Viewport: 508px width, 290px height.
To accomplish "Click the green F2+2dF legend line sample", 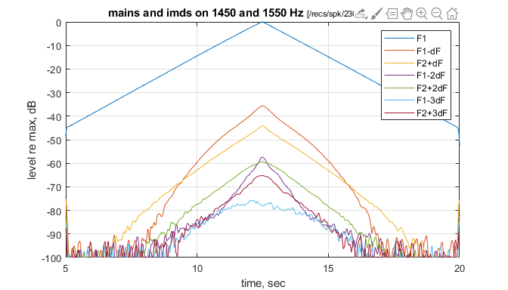I will [x=399, y=88].
